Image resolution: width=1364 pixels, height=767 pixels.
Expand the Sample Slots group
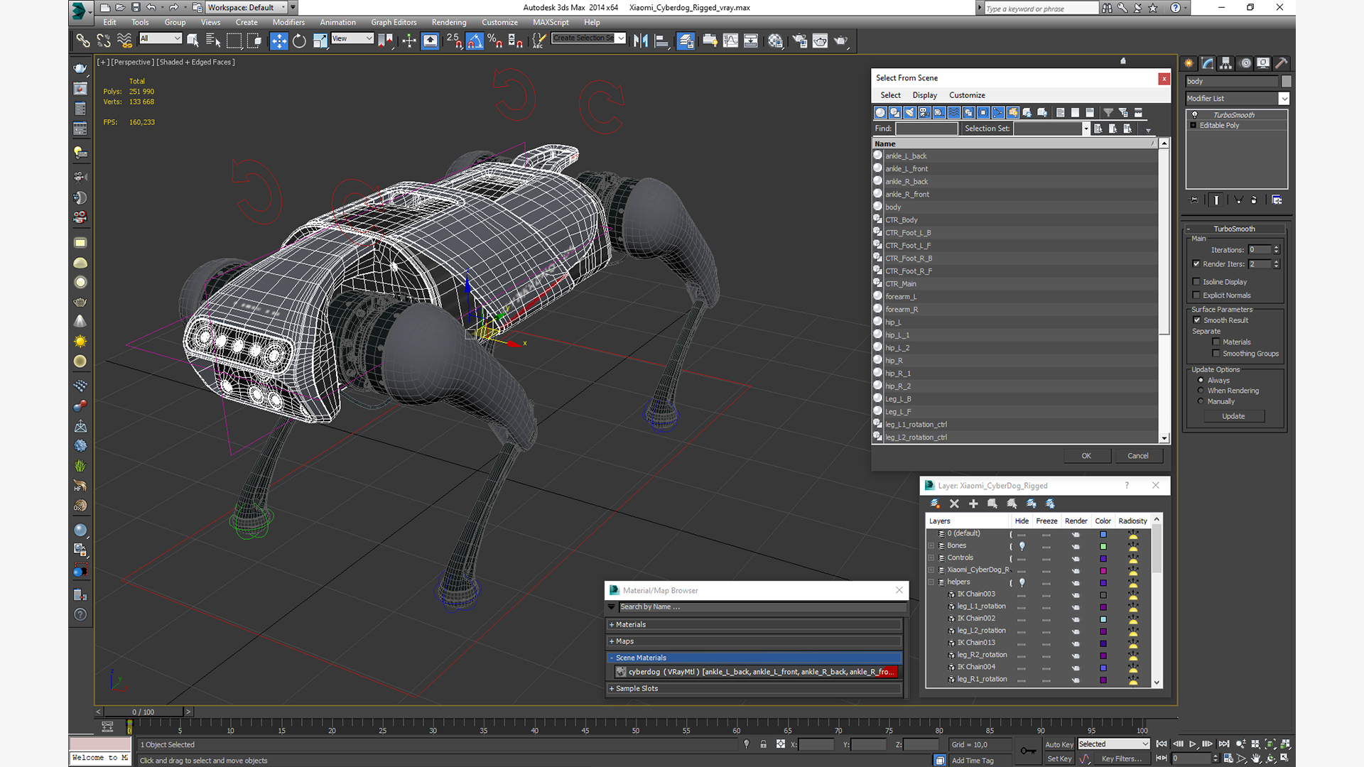point(611,689)
